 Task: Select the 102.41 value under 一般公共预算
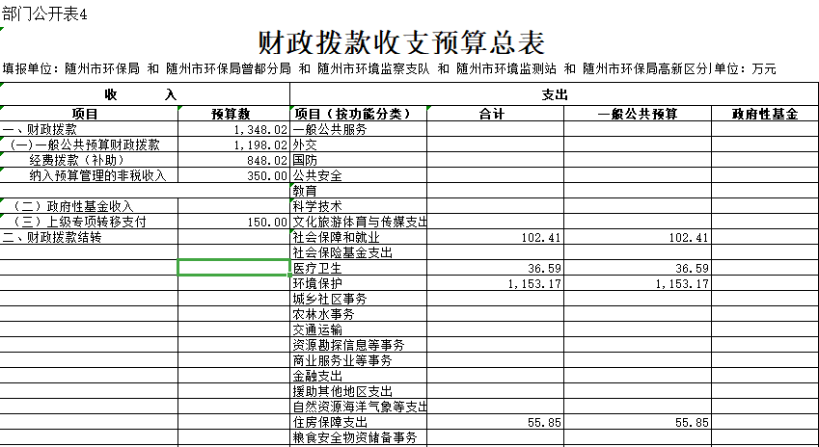[688, 237]
